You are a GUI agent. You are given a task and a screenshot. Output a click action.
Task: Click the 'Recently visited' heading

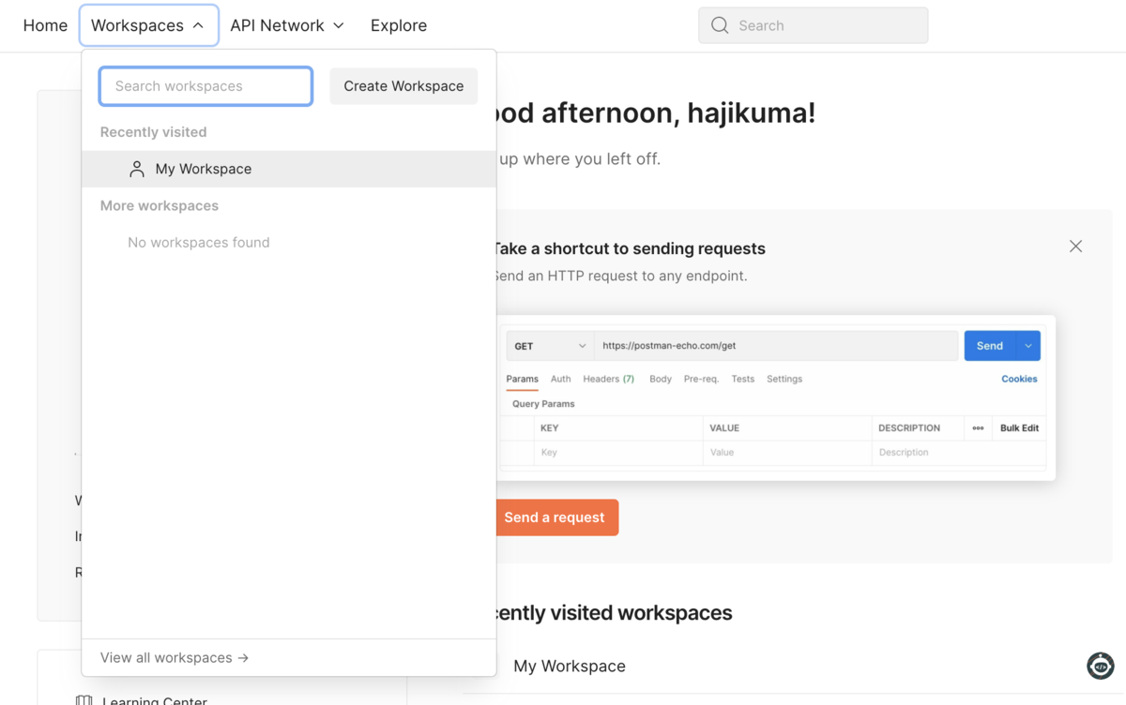click(153, 132)
